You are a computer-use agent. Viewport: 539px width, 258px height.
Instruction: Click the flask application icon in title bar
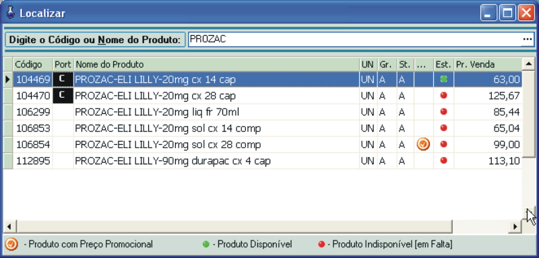coord(11,13)
